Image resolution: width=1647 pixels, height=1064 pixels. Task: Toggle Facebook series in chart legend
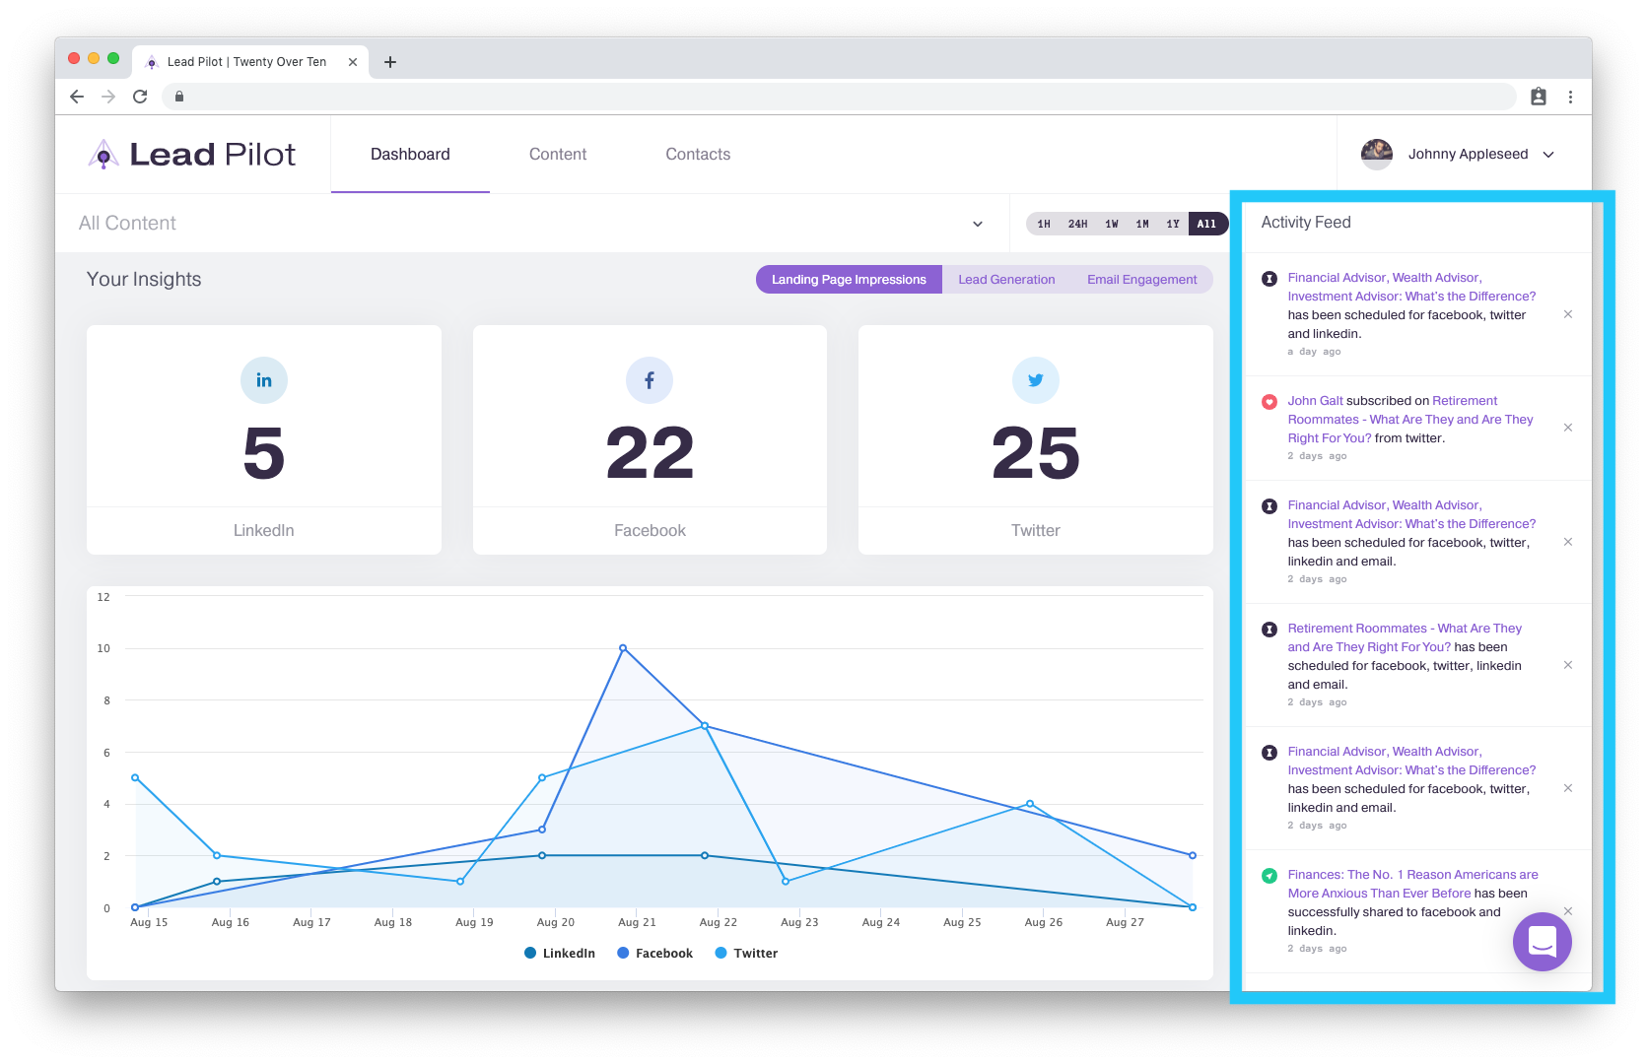654,954
